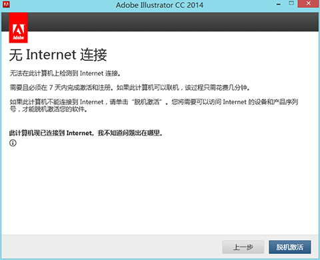The image size is (320, 260).
Task: Click the 如果此计算机不能连接到 Internet line
Action: (154, 102)
